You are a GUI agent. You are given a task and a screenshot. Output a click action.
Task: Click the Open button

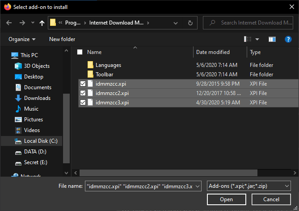(x=226, y=199)
